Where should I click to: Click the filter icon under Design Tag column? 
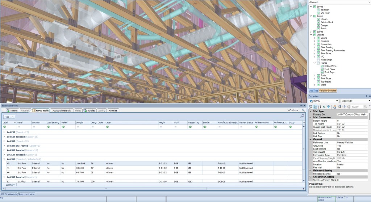coord(189,127)
